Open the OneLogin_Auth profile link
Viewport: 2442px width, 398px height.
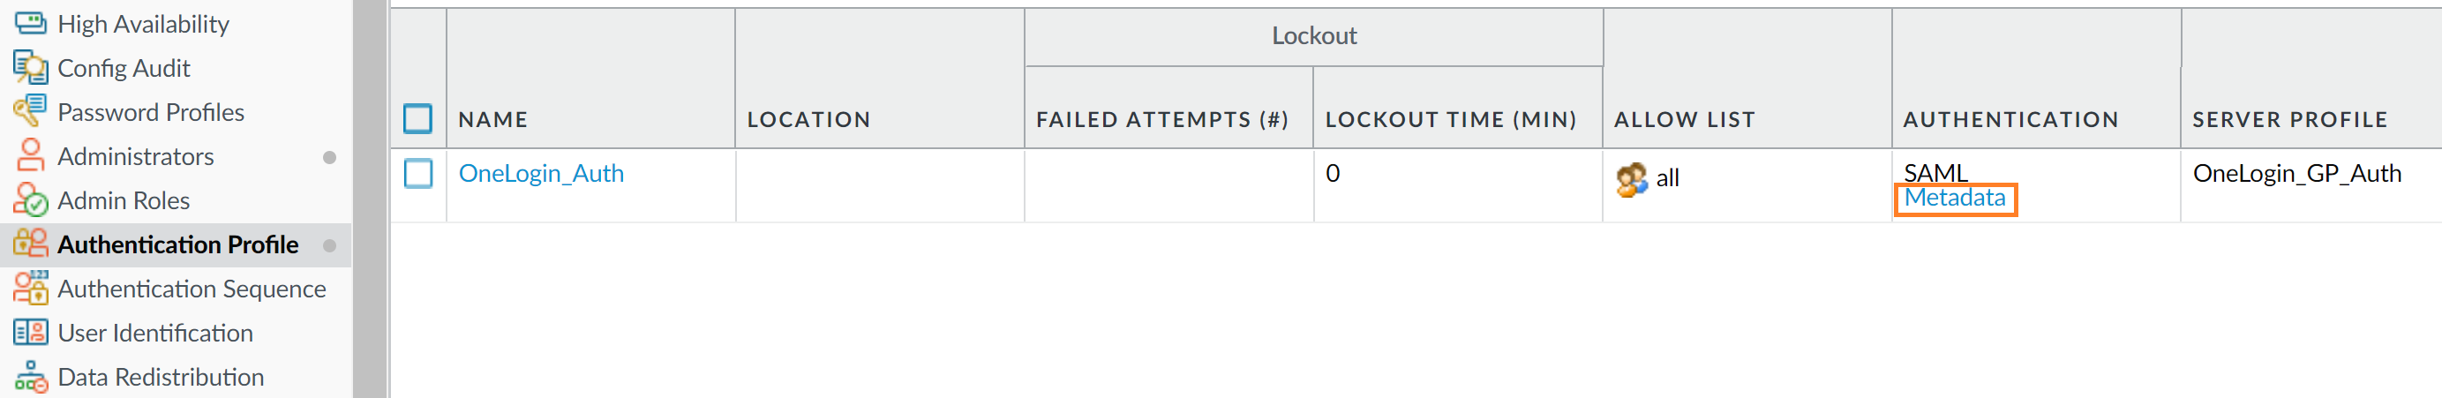tap(540, 174)
